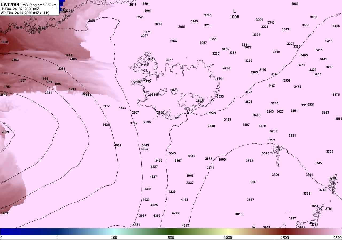
Task: Click the height value 3553
Action: click(x=220, y=96)
